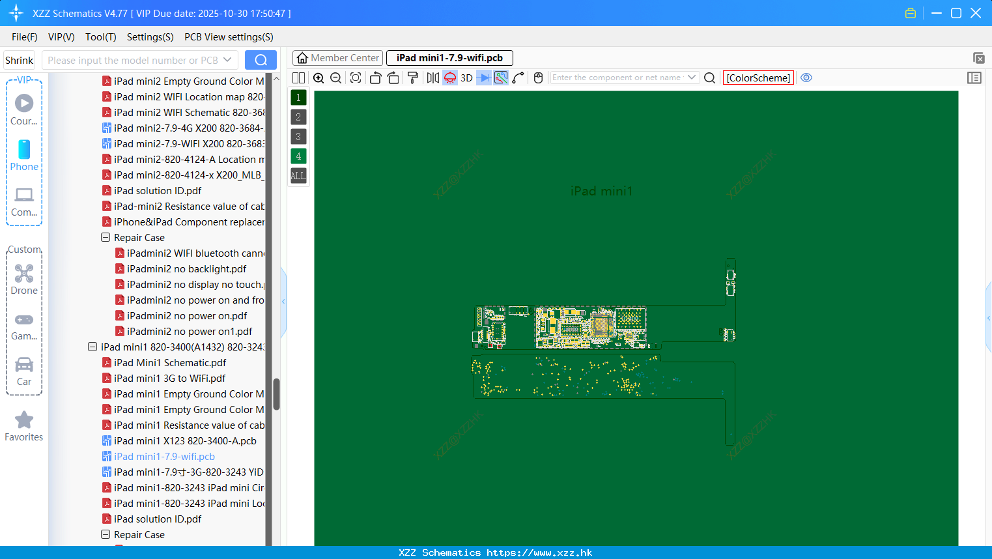The height and width of the screenshot is (559, 992).
Task: Click the XZZ logo in title bar
Action: coord(16,13)
